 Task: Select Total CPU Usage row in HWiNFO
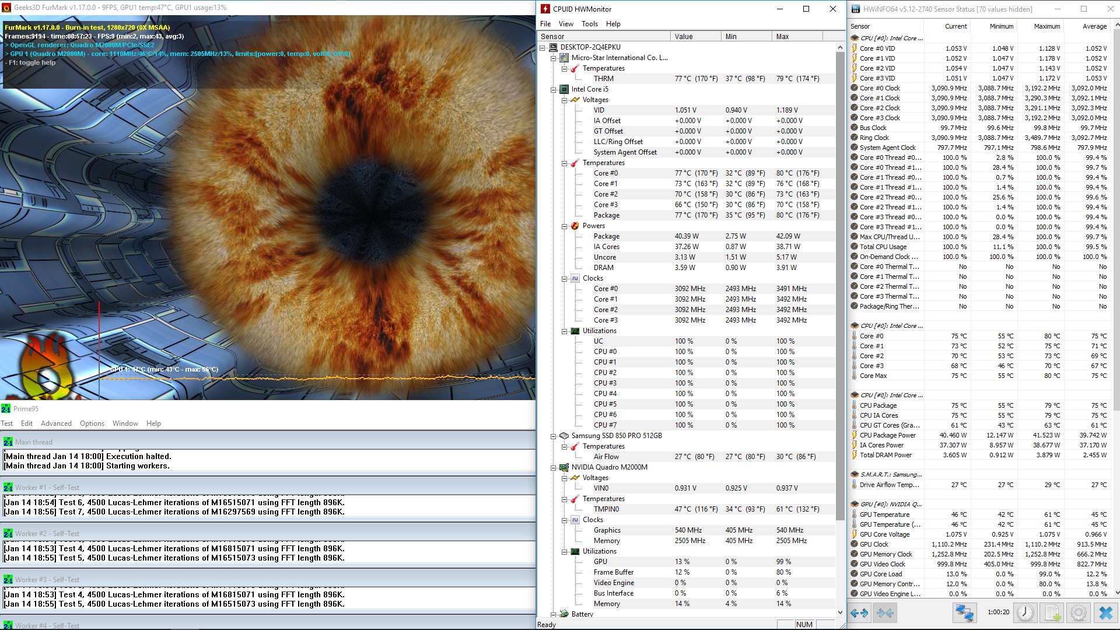pos(980,247)
